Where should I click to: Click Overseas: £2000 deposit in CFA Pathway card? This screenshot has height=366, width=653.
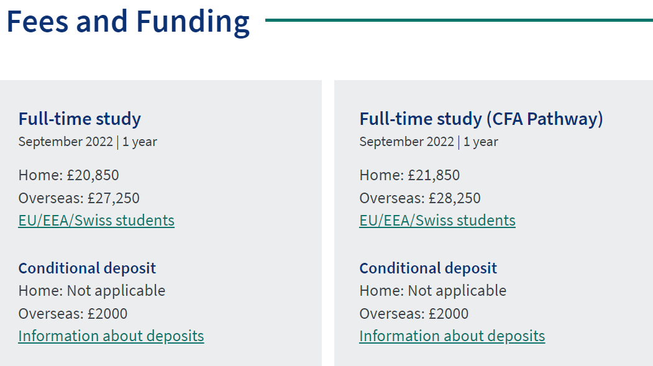(x=414, y=314)
